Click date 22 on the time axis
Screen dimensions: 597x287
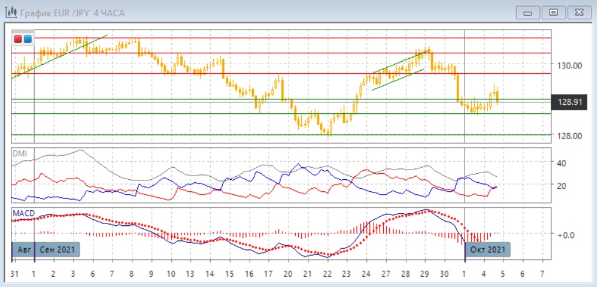[327, 273]
